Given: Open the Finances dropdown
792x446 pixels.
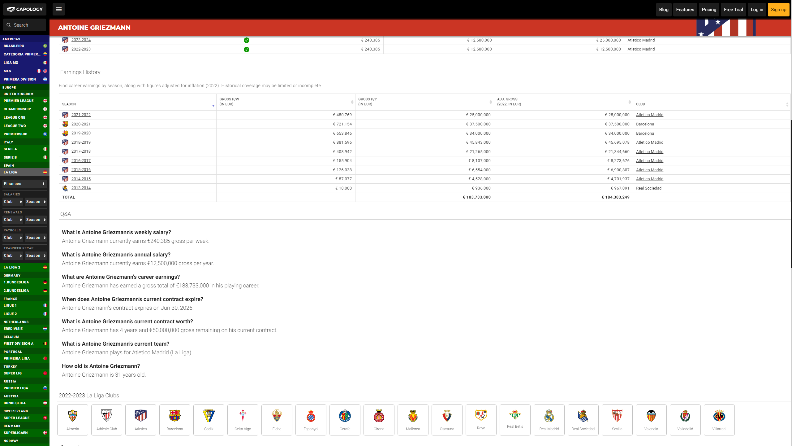Looking at the screenshot, I should click(x=25, y=184).
